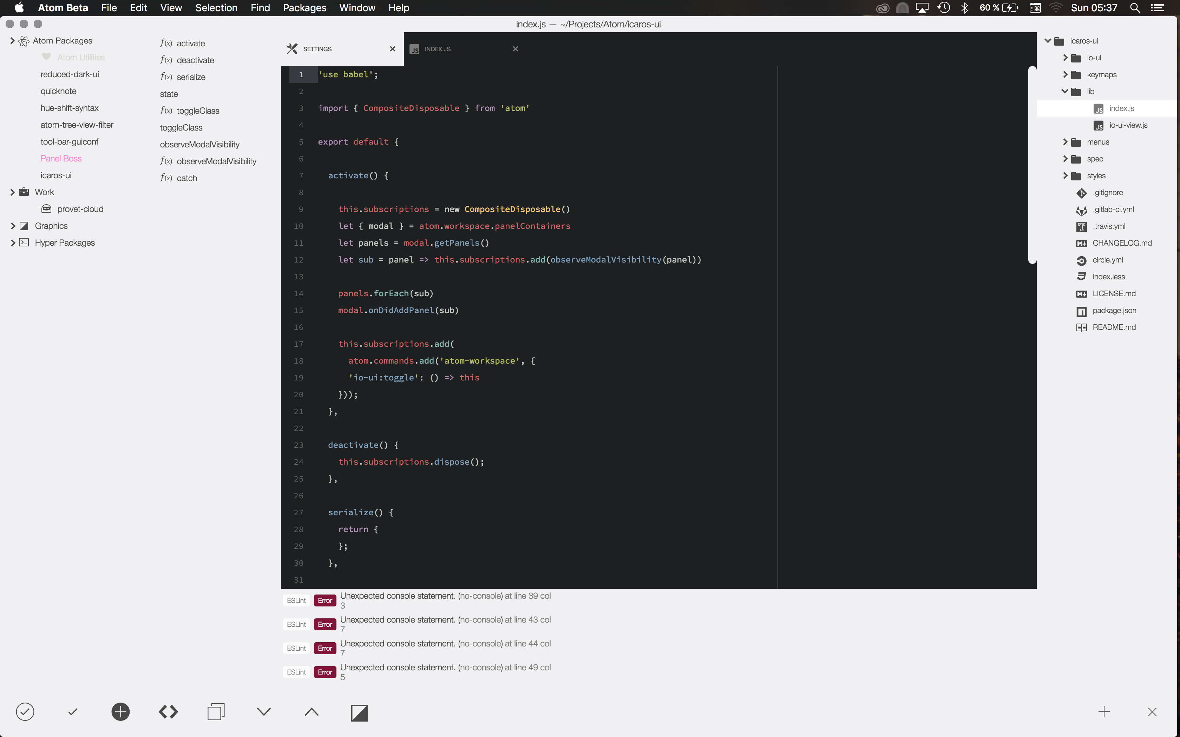Click the circled checkmark icon in bottom toolbar
The width and height of the screenshot is (1180, 737).
coord(25,712)
